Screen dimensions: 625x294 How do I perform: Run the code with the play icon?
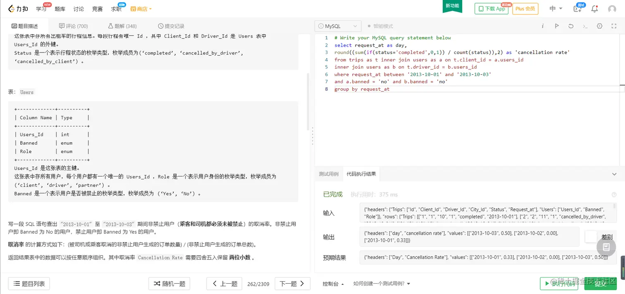pos(557,26)
